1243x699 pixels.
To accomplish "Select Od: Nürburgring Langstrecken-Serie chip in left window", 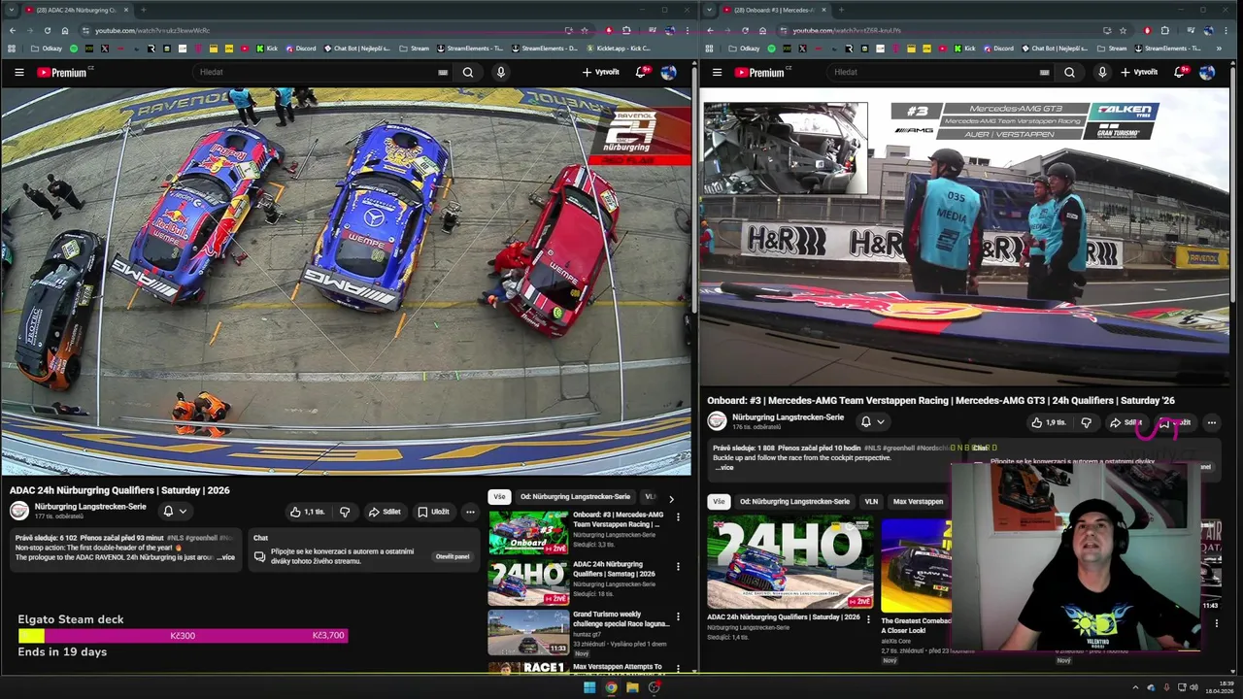I will [575, 496].
